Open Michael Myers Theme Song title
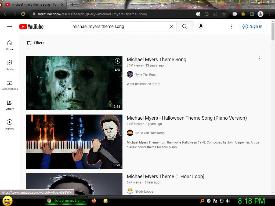Image resolution: width=275 pixels, height=206 pixels. pyautogui.click(x=157, y=60)
